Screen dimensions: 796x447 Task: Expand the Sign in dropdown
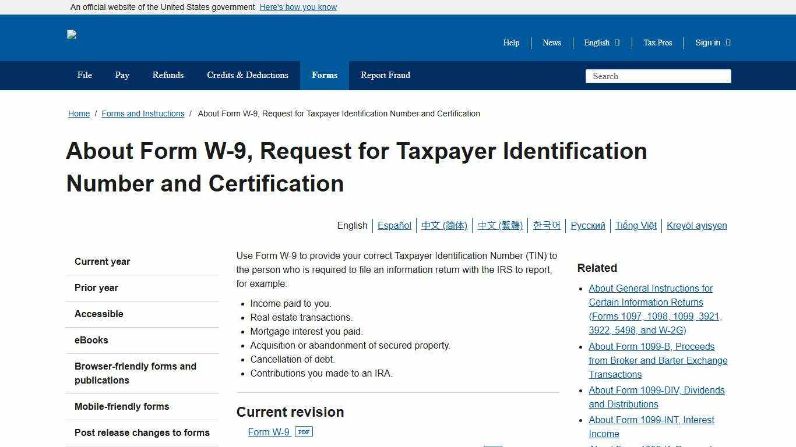pyautogui.click(x=712, y=42)
